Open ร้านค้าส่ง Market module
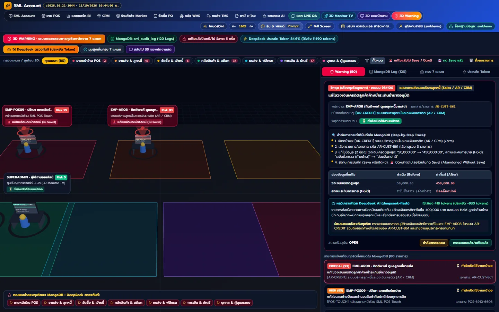Image resolution: width=499 pixels, height=312 pixels. point(132,16)
